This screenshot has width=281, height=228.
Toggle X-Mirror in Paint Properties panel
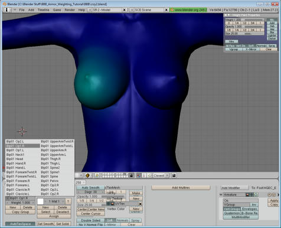click(x=251, y=49)
